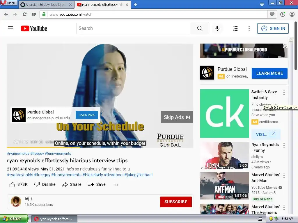Open the Windows start menu
The height and width of the screenshot is (223, 298).
(14, 219)
